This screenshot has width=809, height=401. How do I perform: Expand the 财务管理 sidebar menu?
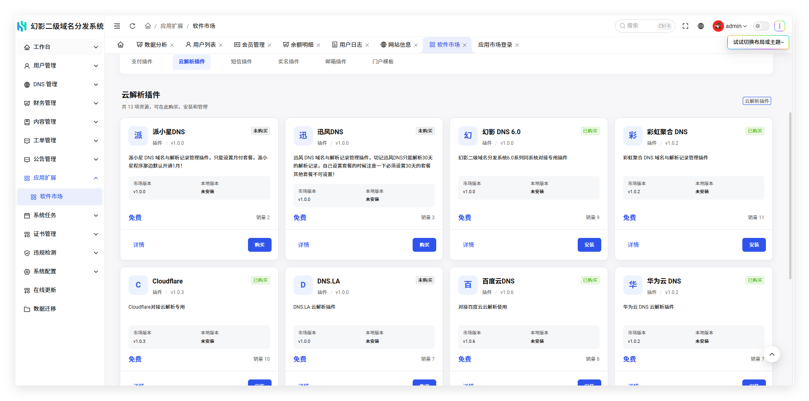click(60, 103)
